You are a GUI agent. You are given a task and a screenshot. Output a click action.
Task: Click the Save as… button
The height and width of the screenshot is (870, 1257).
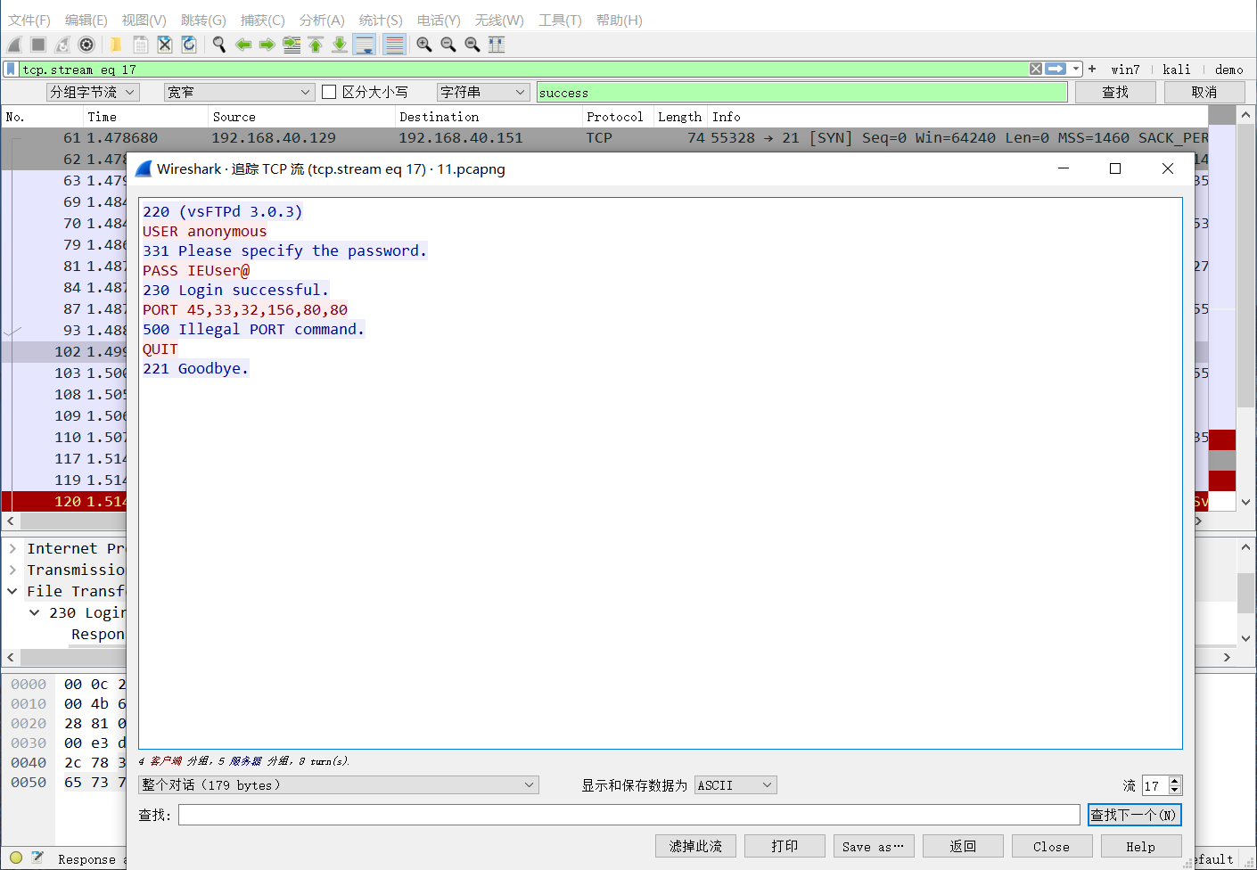click(x=874, y=846)
